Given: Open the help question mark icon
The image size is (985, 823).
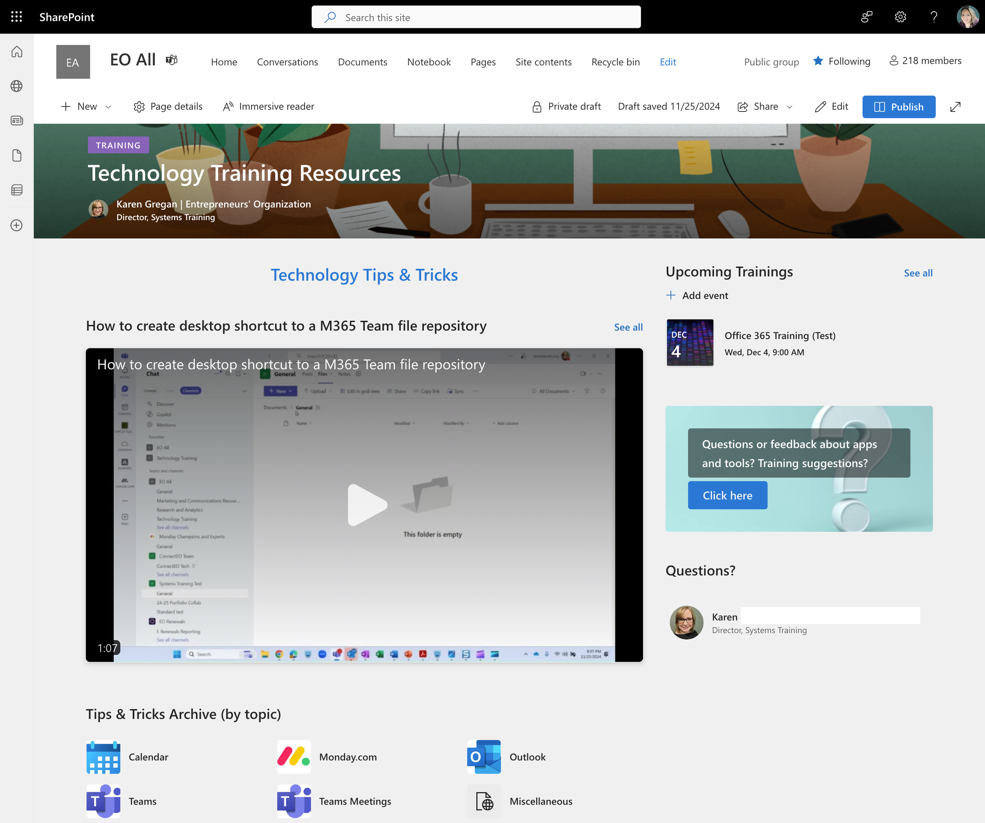Looking at the screenshot, I should (x=934, y=17).
